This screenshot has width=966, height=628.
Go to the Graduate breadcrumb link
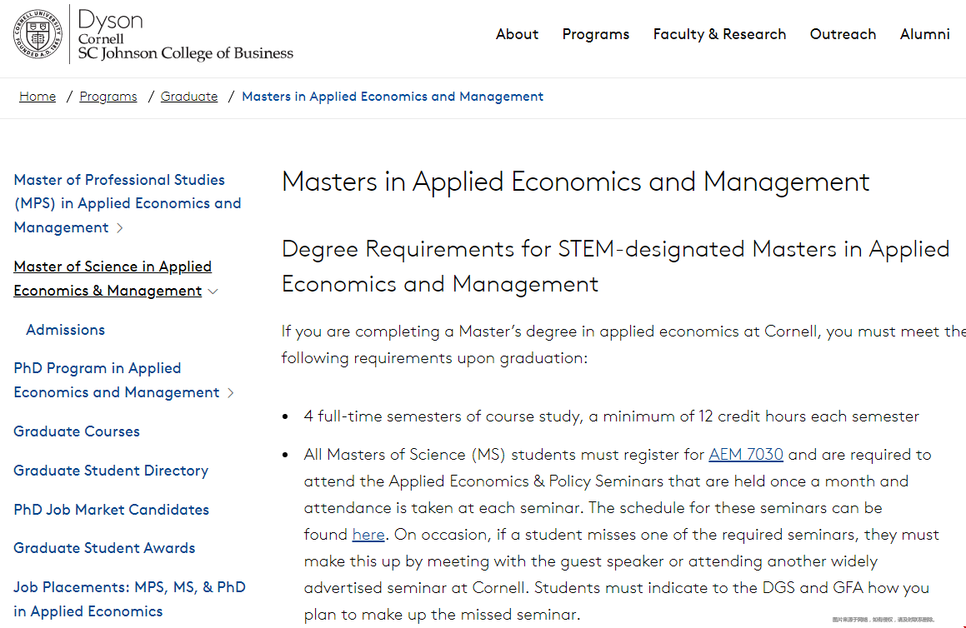tap(189, 97)
